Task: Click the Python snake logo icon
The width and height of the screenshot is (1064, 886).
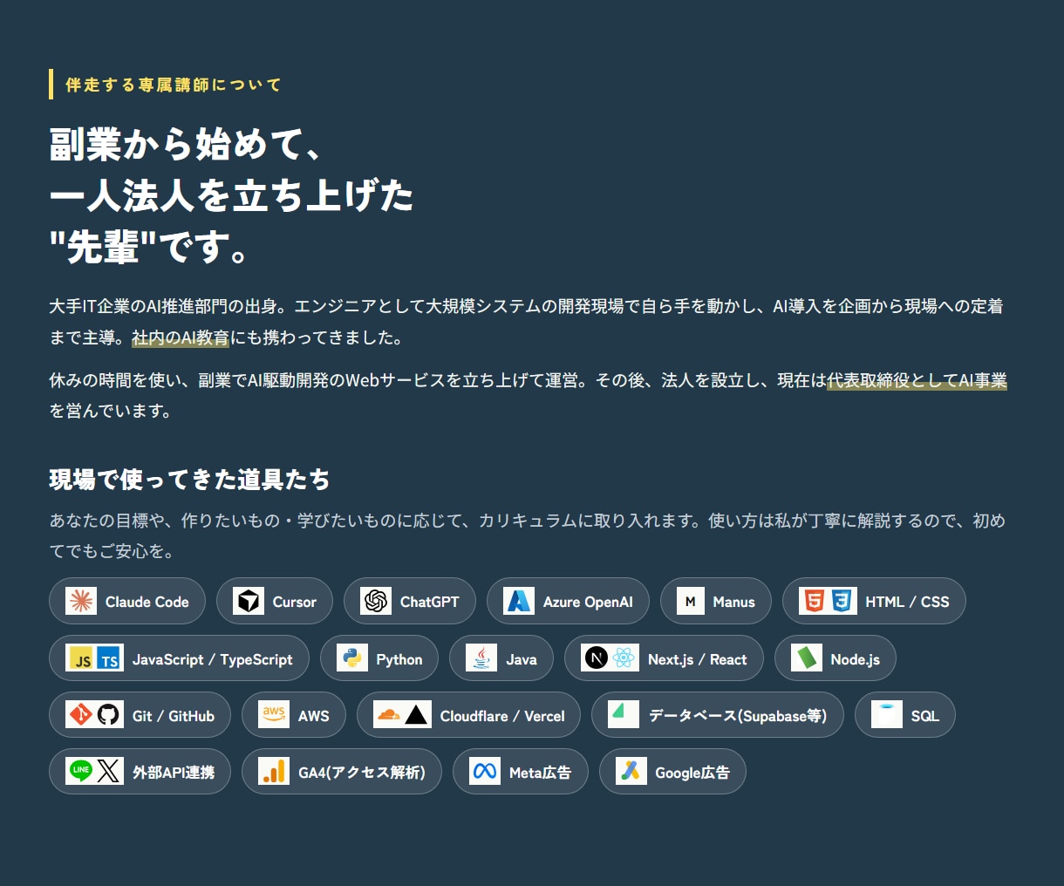Action: 352,658
